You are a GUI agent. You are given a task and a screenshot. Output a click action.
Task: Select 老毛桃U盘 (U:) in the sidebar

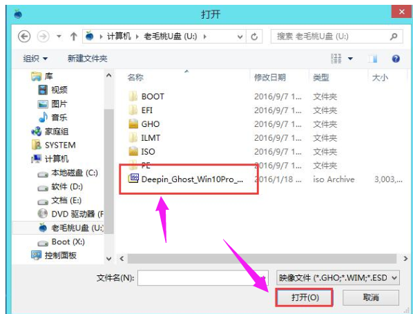tap(71, 228)
